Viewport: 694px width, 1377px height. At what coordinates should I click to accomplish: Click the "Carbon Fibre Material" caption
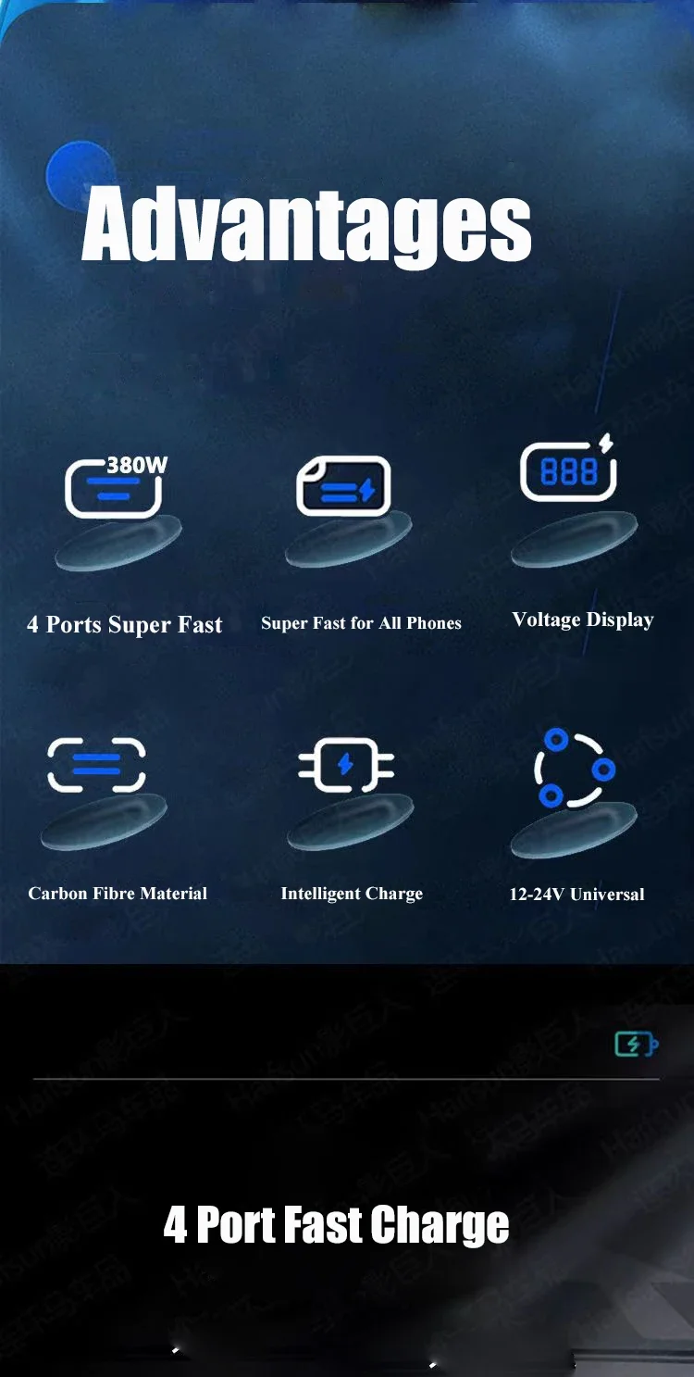(x=118, y=894)
